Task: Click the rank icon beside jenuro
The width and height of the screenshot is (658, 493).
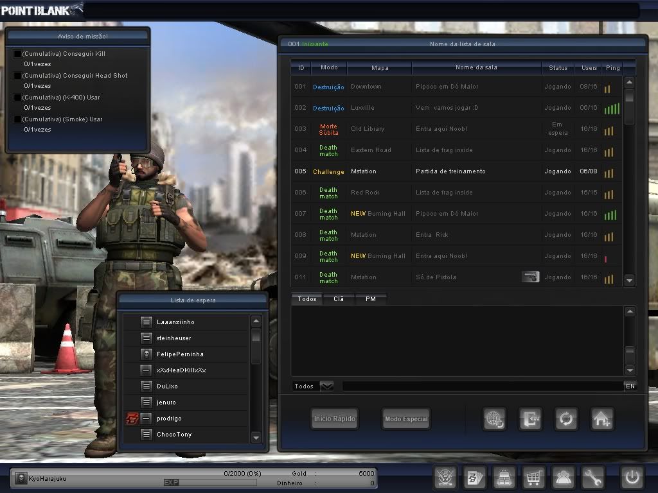Action: (146, 402)
